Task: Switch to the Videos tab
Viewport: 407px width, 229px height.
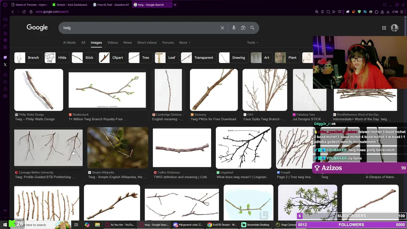Action: click(113, 43)
